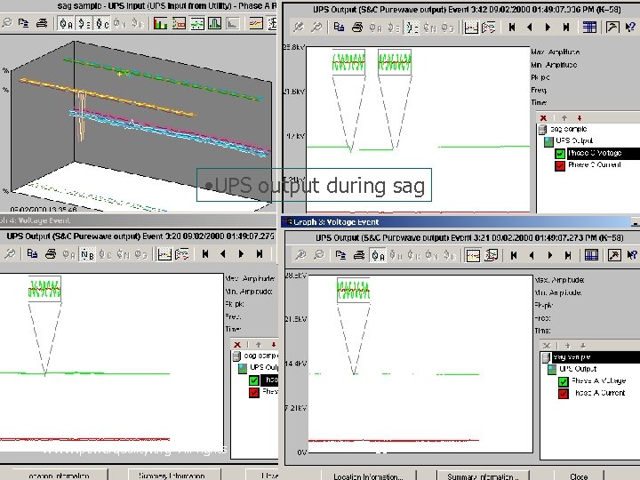Toggle red current checkbox in Event 3:20 tree

(x=253, y=392)
